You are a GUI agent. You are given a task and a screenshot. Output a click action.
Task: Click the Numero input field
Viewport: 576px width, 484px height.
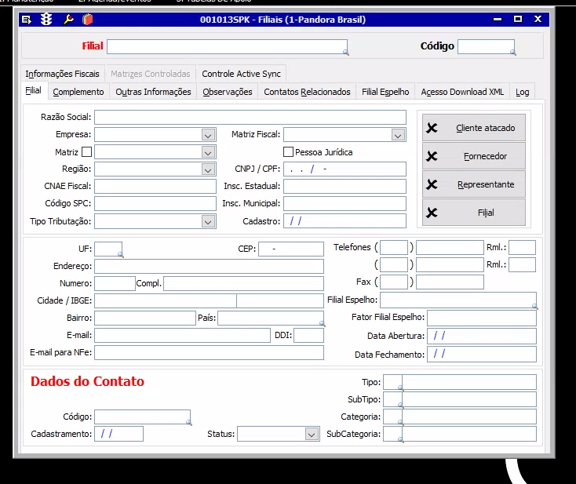click(115, 283)
